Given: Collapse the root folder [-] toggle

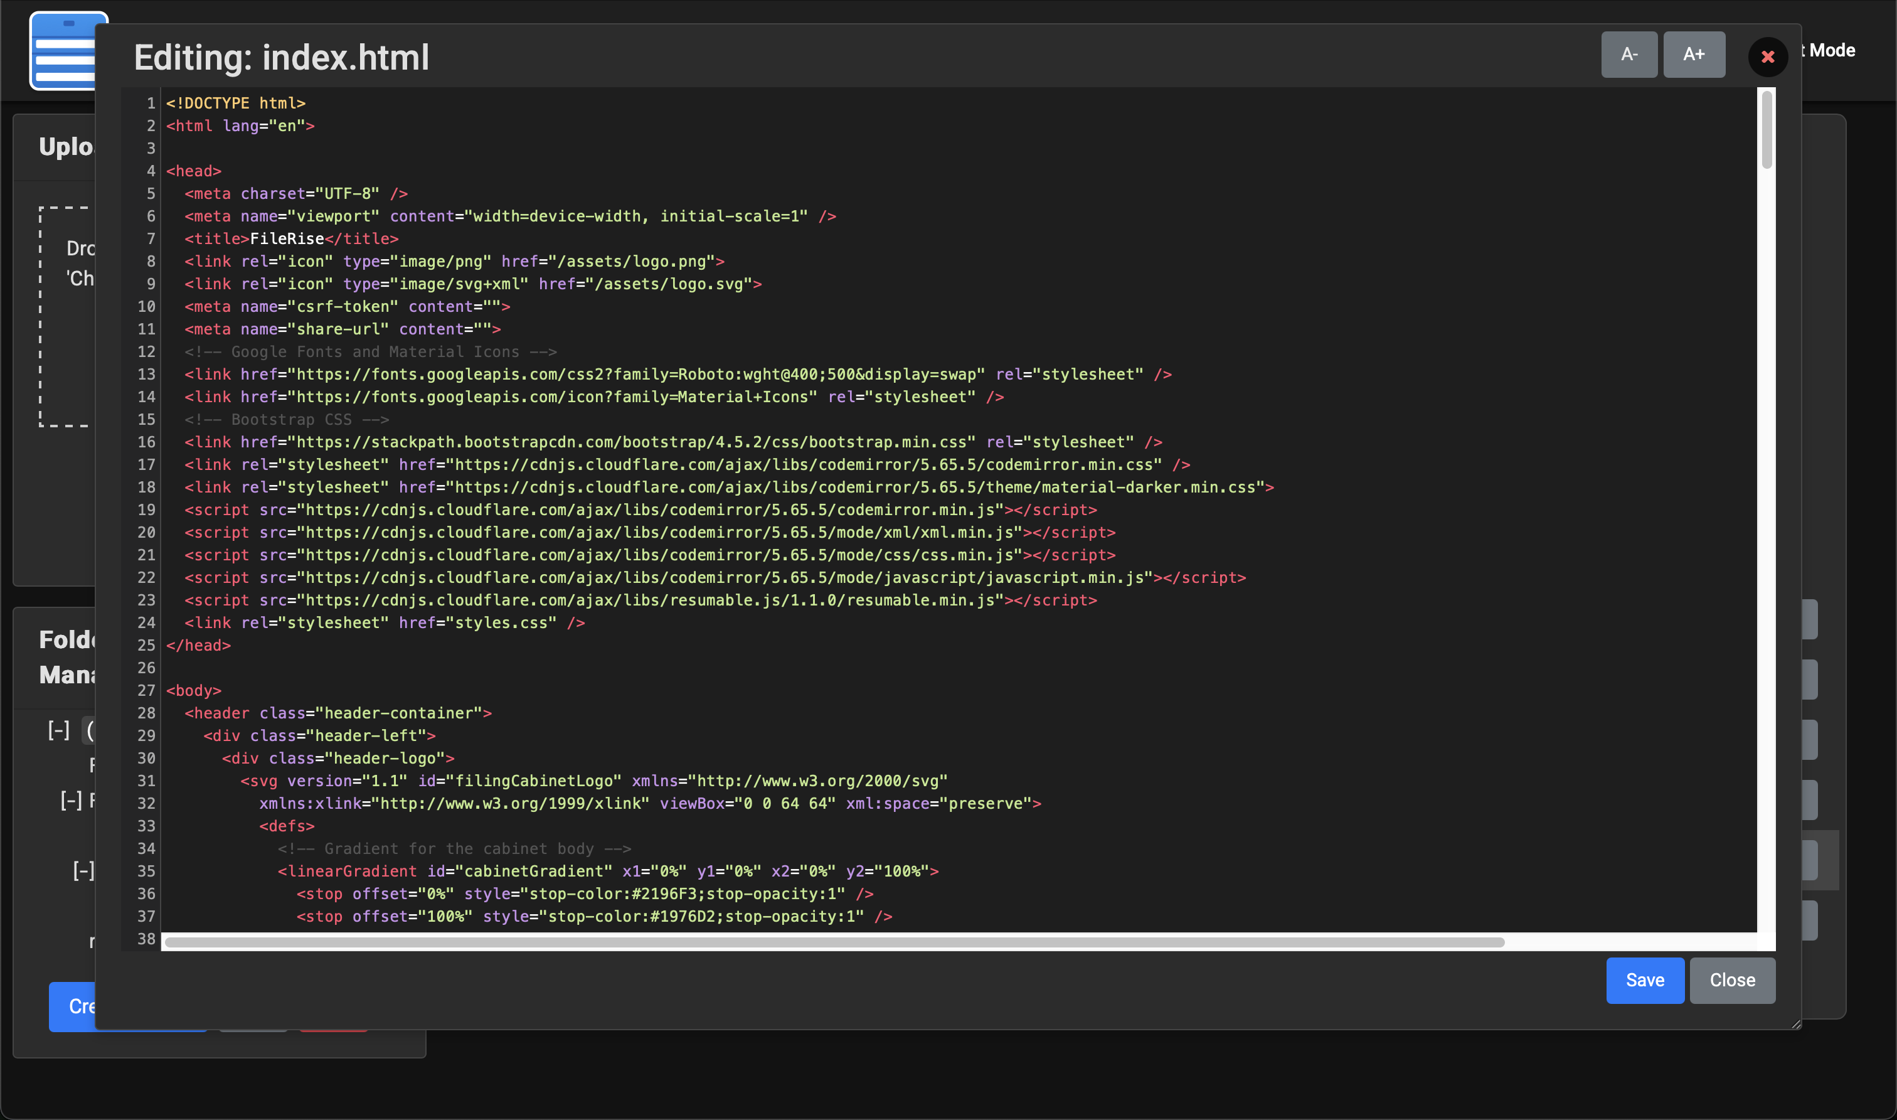Looking at the screenshot, I should (59, 730).
